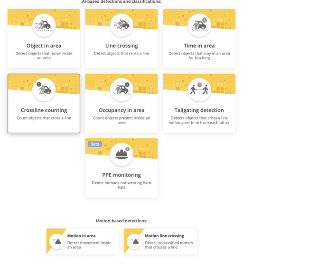Choose the 'Motion line crossing' label

[x=164, y=236]
